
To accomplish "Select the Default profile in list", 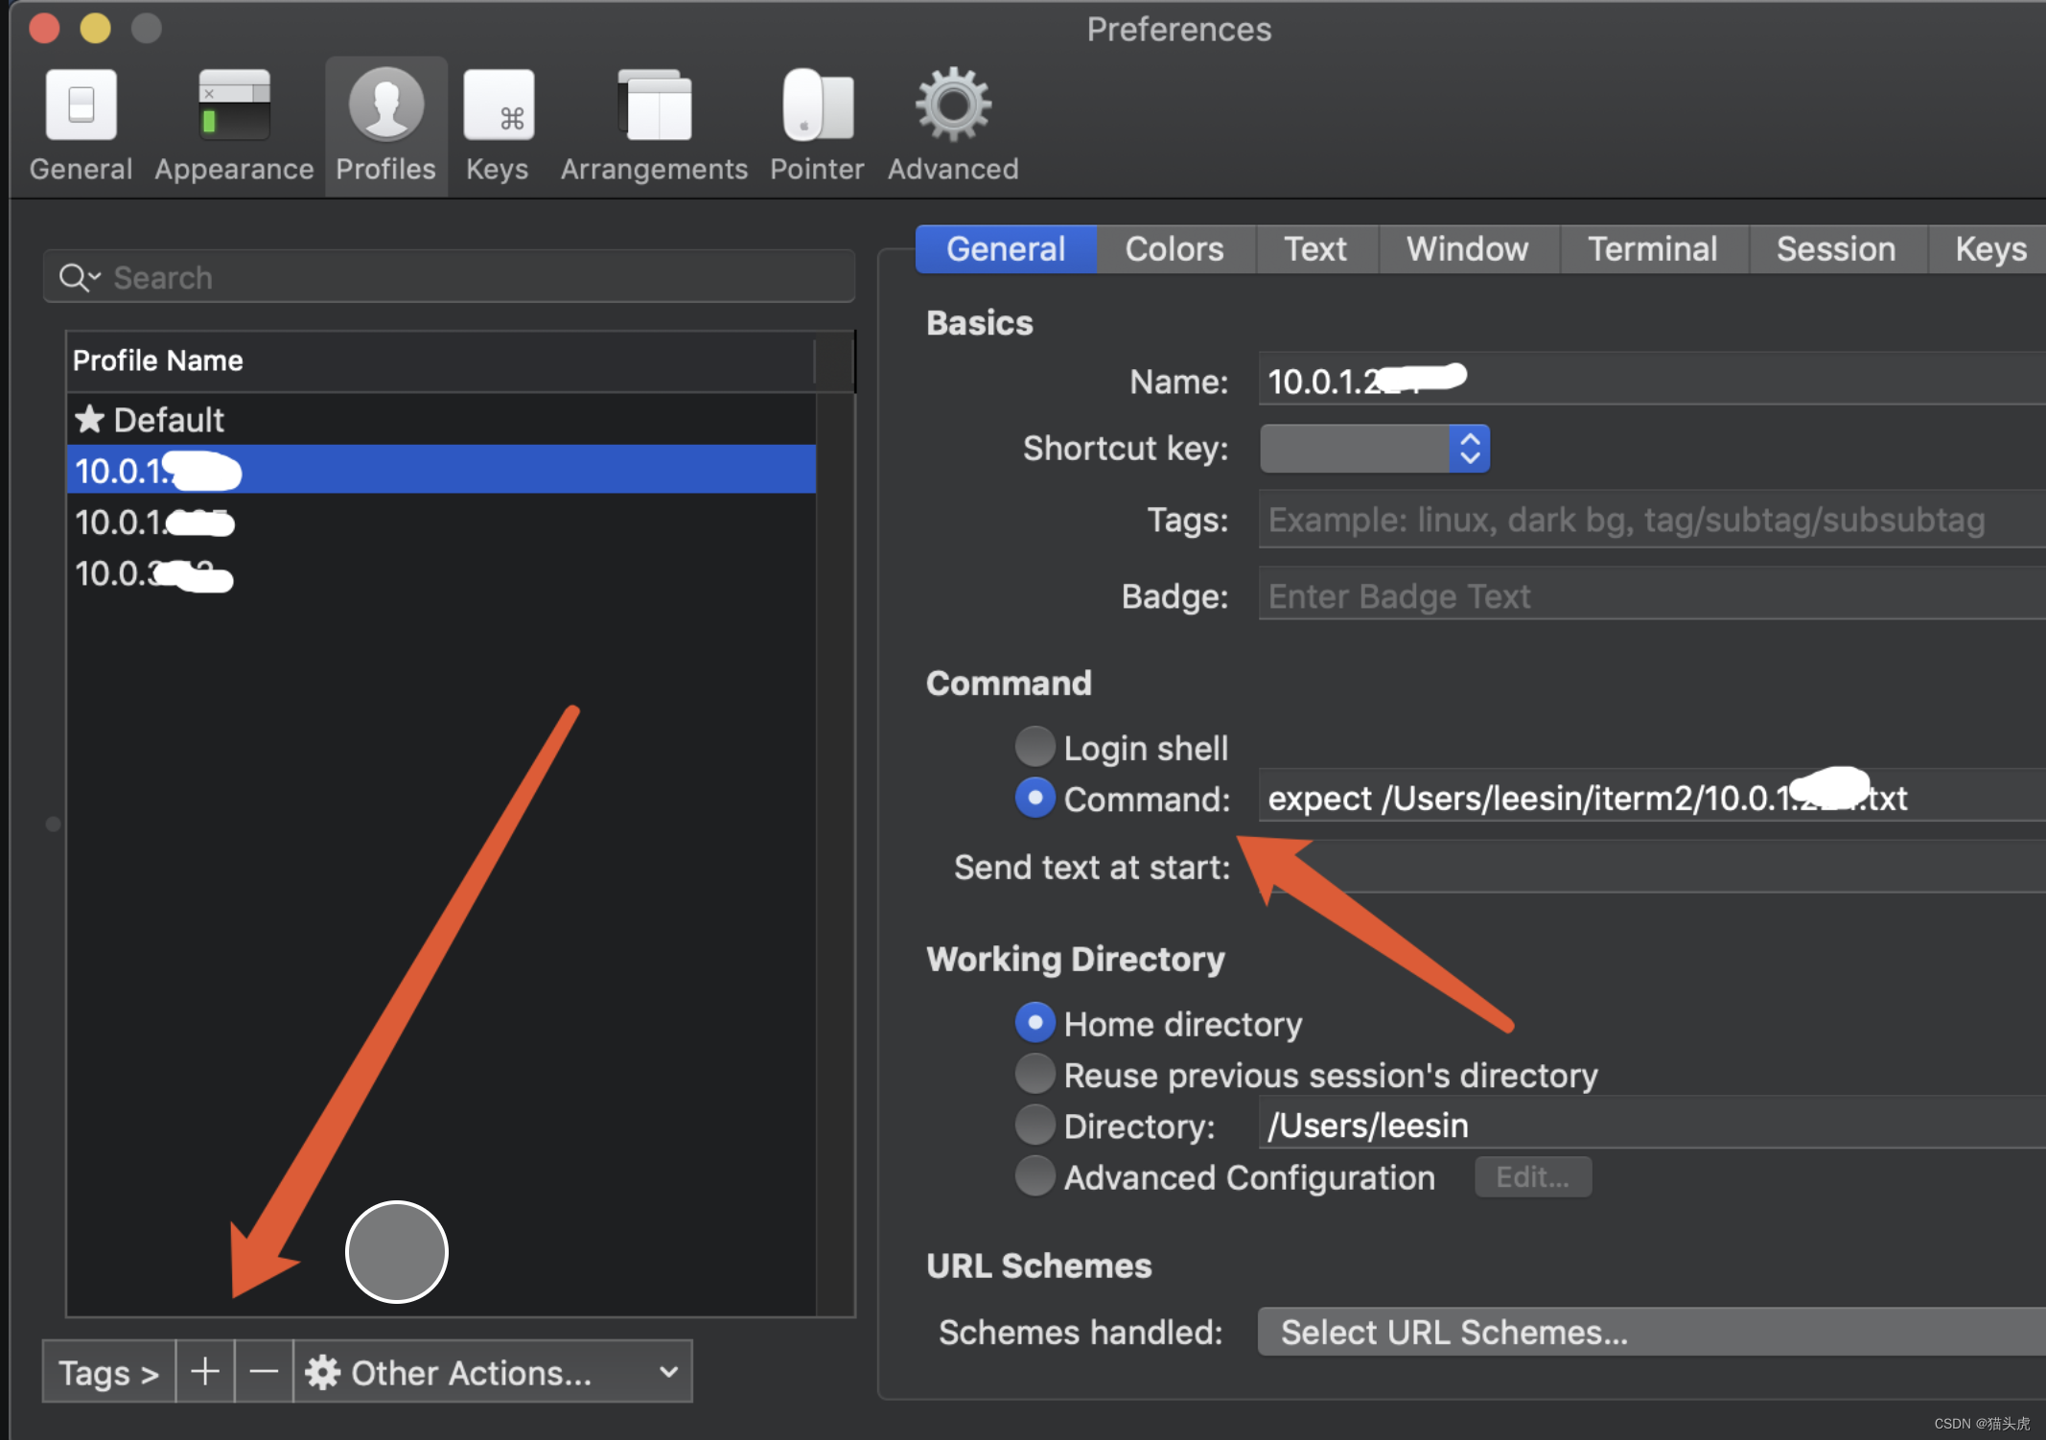I will coord(169,420).
